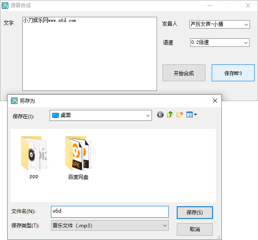Click inside the 文字 text area
This screenshot has height=240, width=258.
(89, 55)
